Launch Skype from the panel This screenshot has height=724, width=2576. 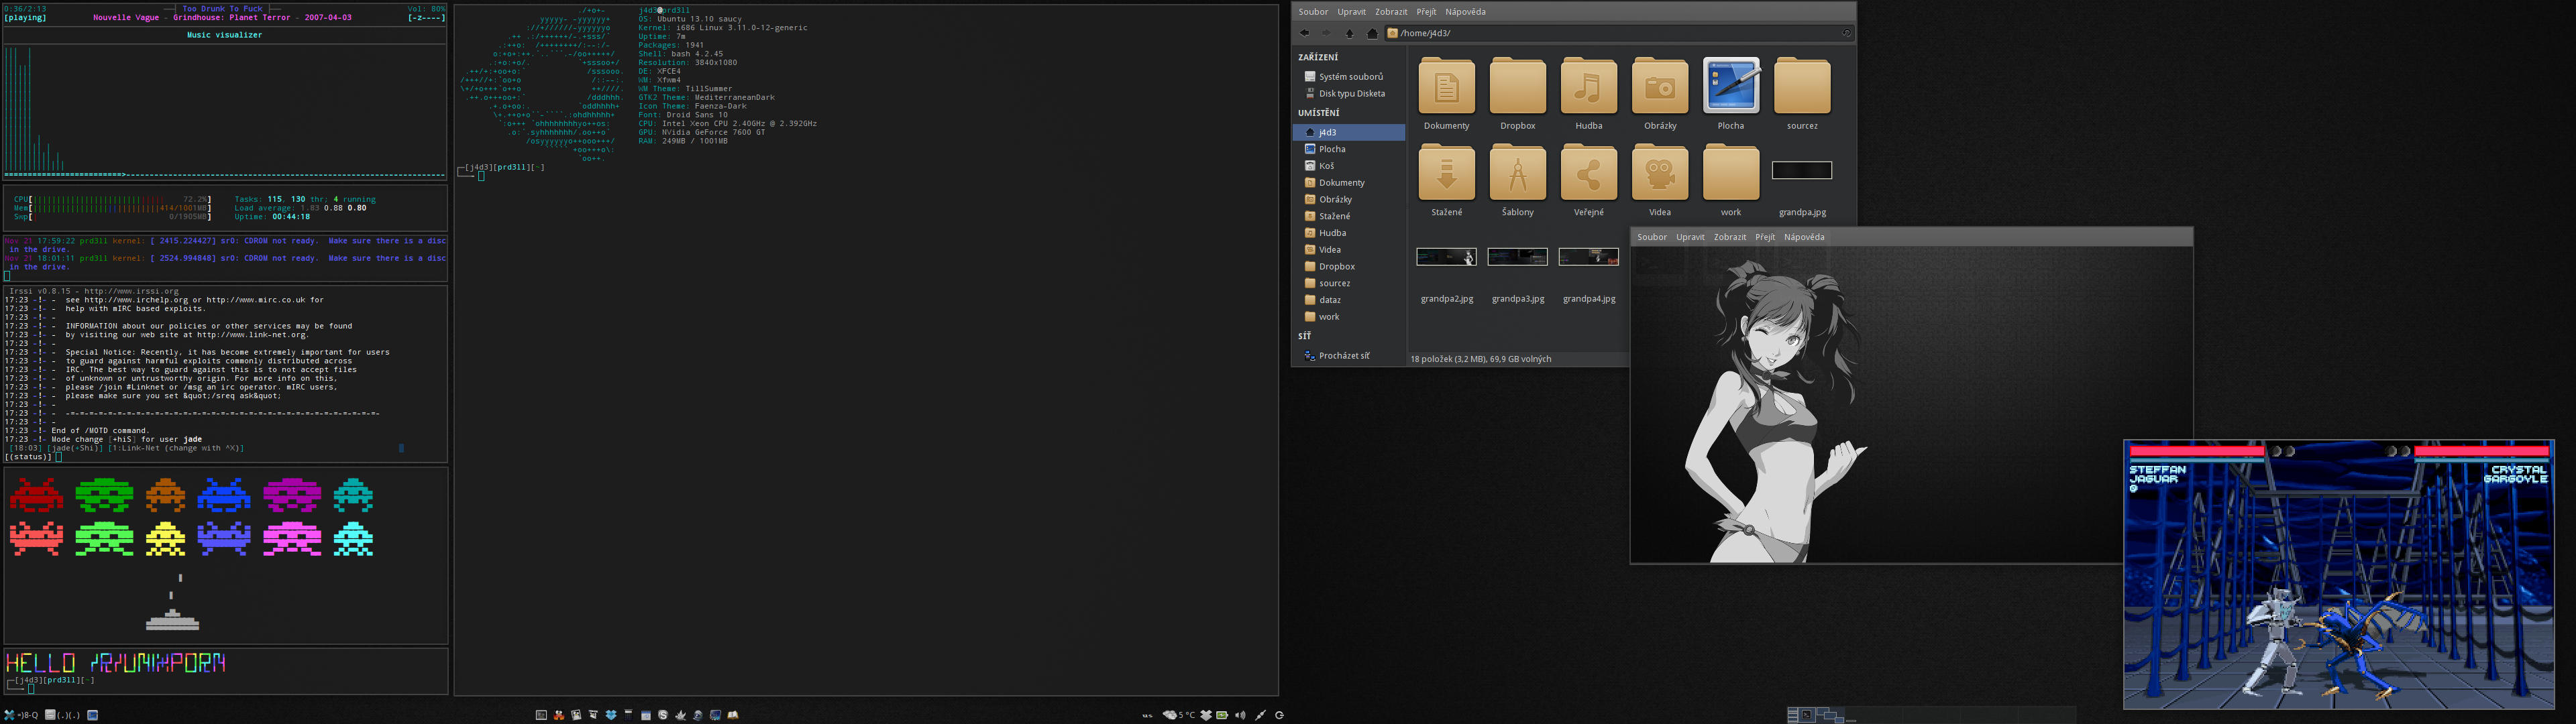coord(663,715)
